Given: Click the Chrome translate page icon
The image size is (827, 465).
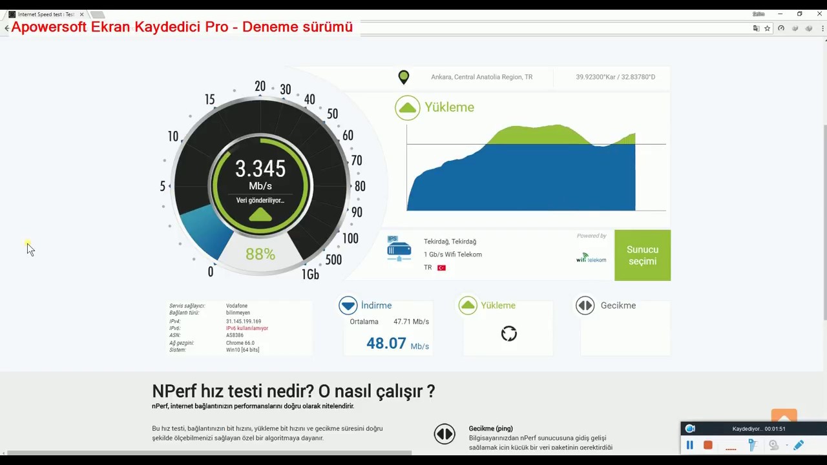Looking at the screenshot, I should point(756,28).
